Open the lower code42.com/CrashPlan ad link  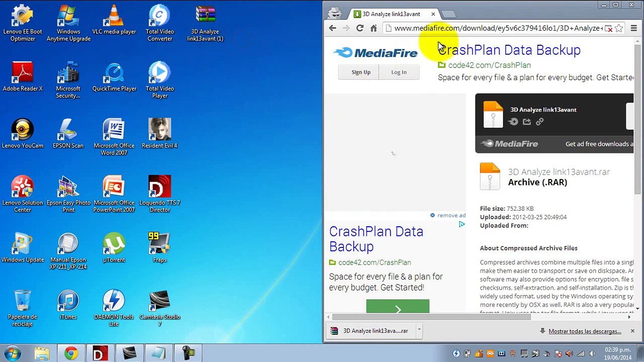(x=374, y=262)
